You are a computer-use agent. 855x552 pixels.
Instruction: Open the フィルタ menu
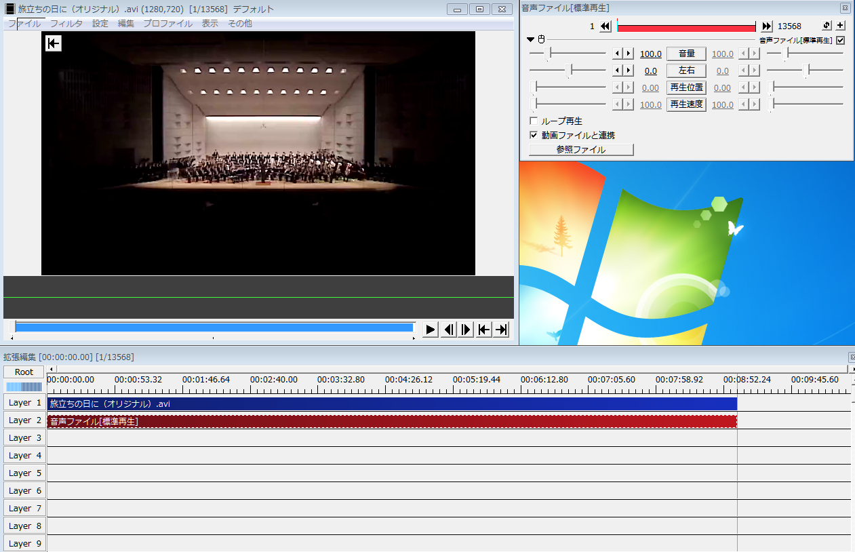click(66, 23)
